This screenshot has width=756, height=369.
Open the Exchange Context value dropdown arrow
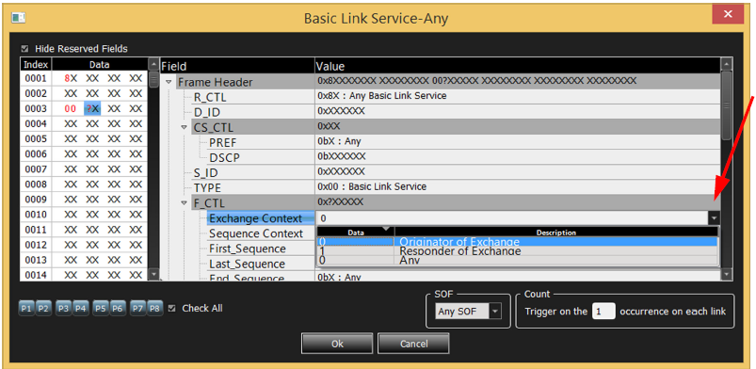click(714, 218)
